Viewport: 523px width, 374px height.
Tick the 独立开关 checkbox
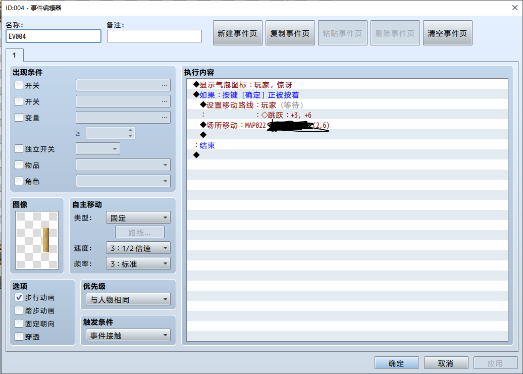pyautogui.click(x=19, y=149)
